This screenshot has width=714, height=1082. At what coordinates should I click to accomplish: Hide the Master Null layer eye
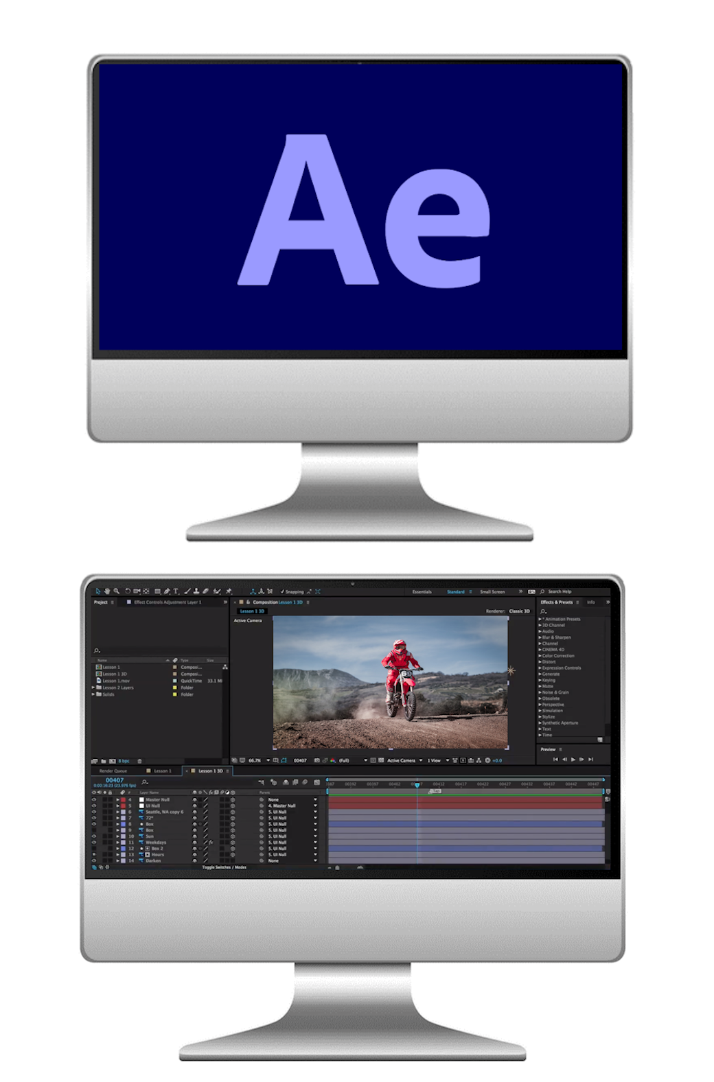(x=94, y=799)
